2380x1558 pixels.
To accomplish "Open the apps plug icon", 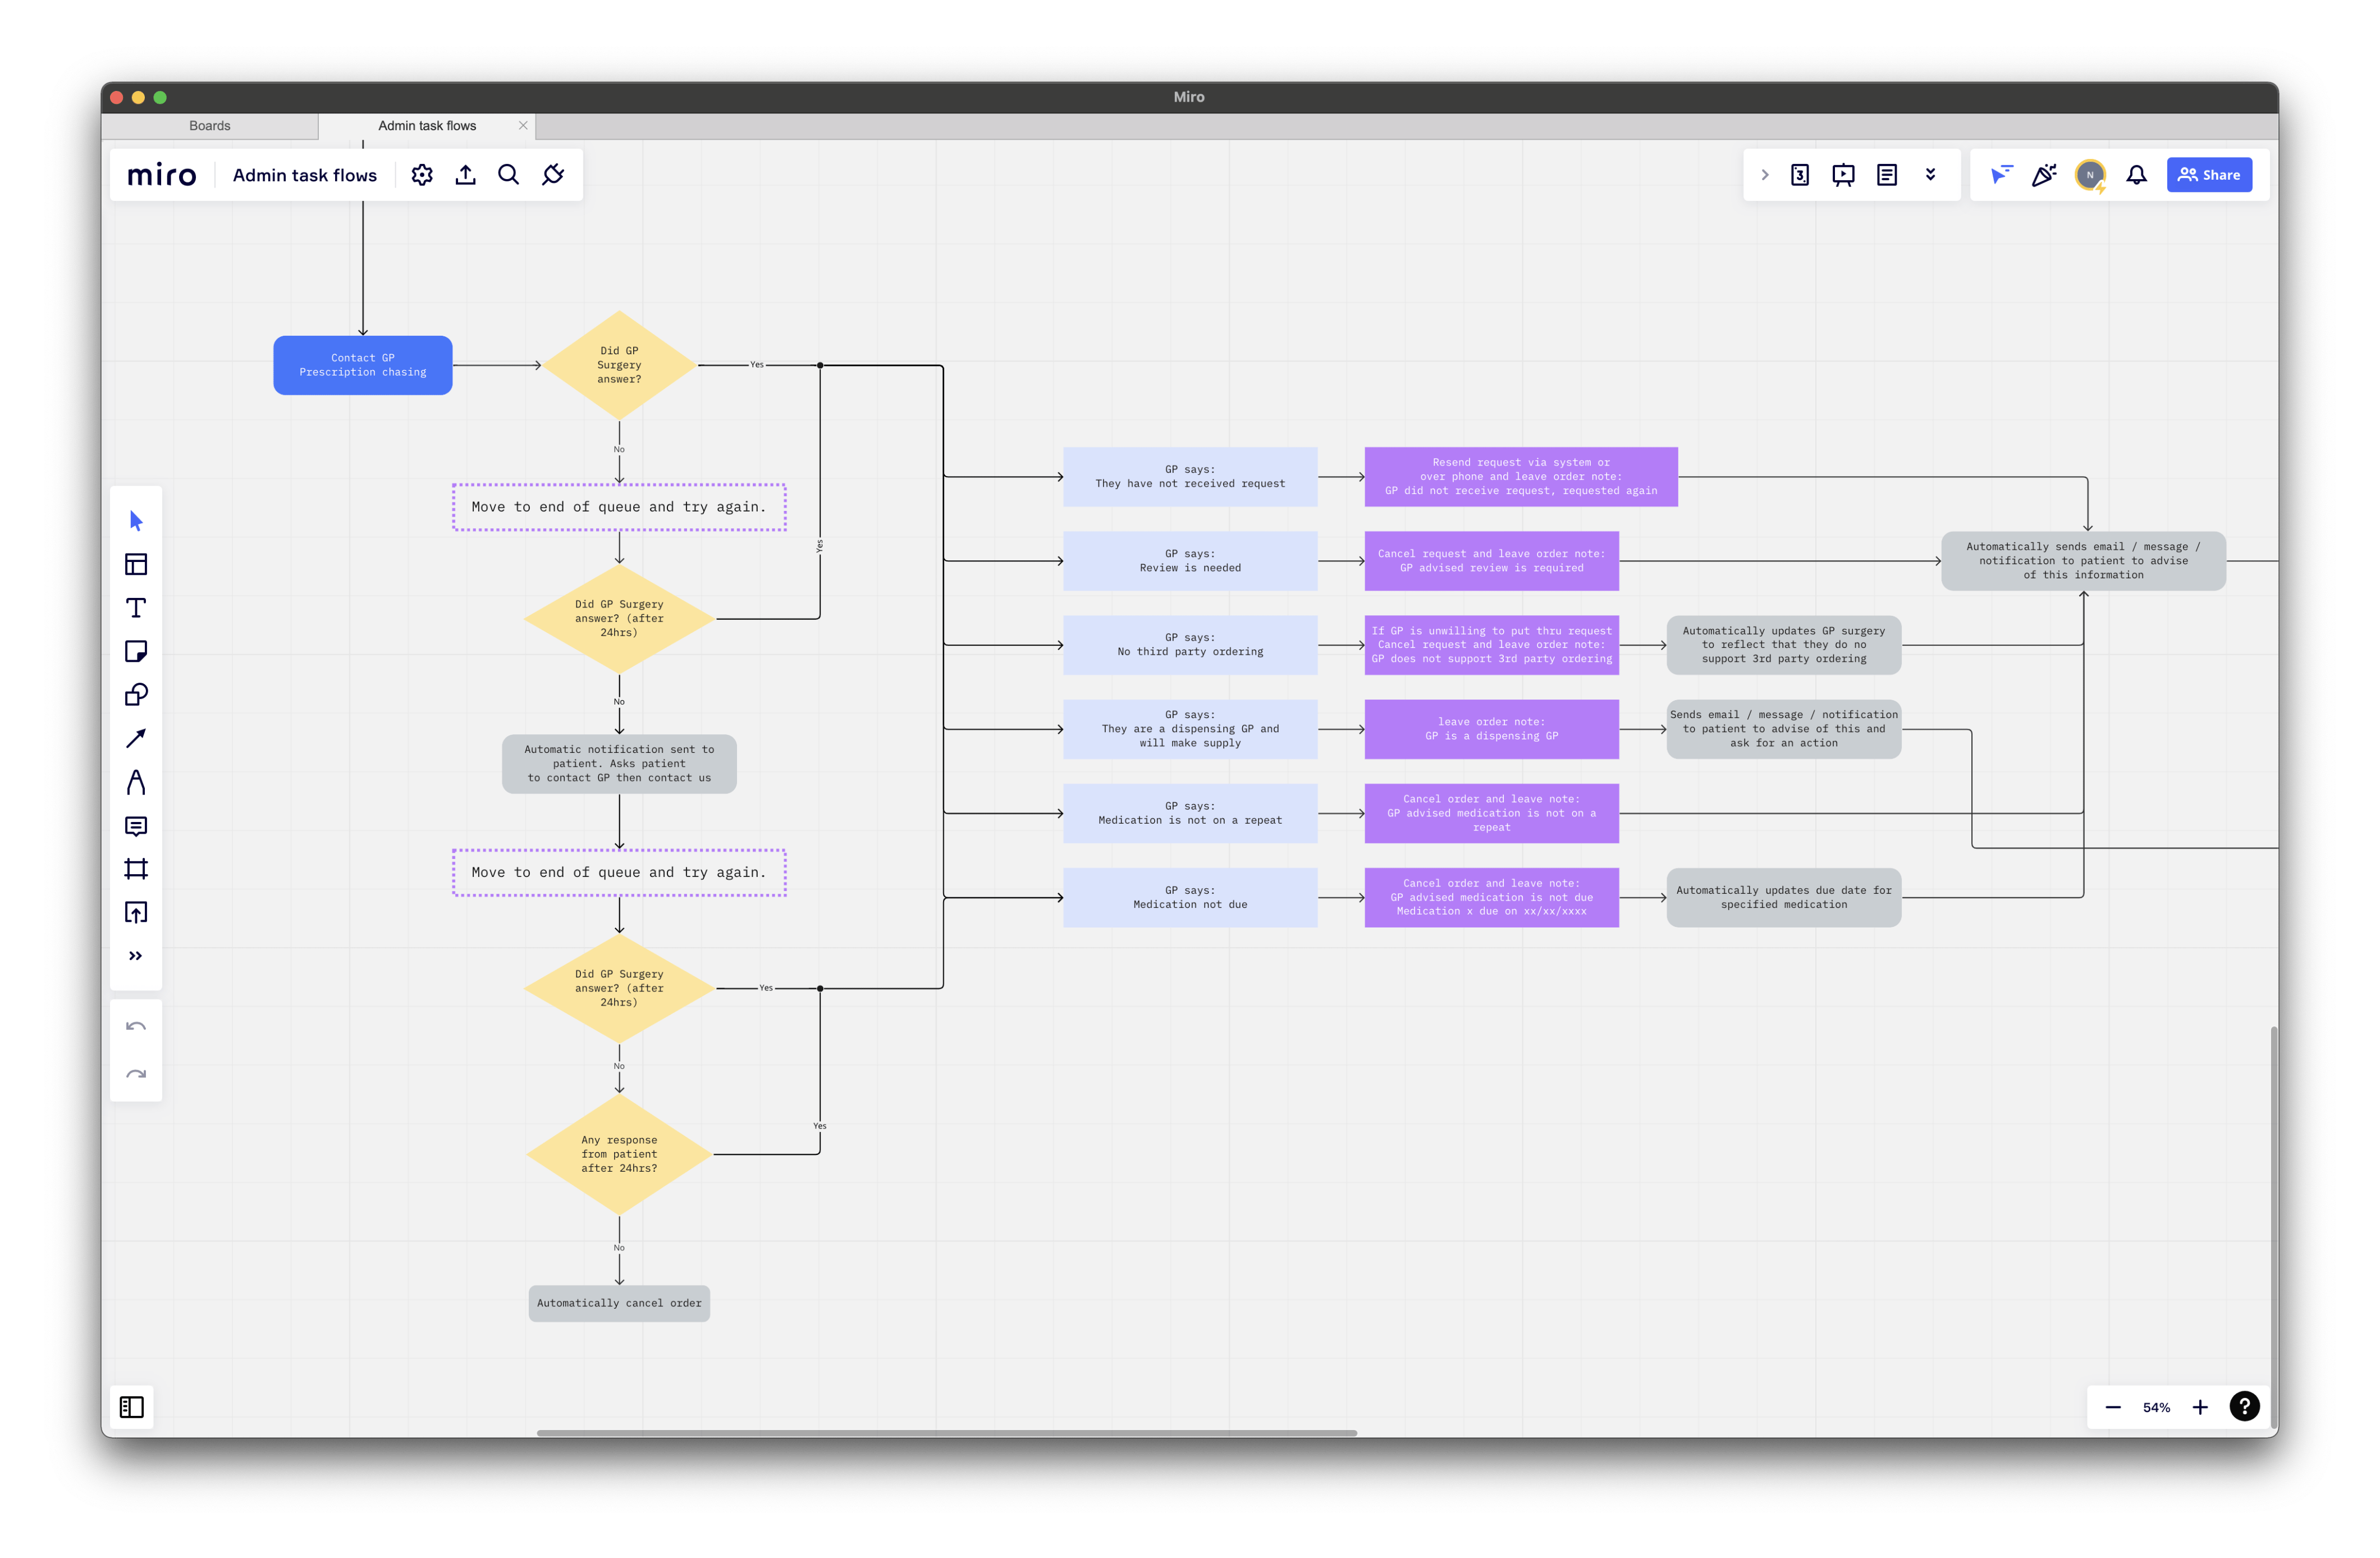I will tap(553, 175).
